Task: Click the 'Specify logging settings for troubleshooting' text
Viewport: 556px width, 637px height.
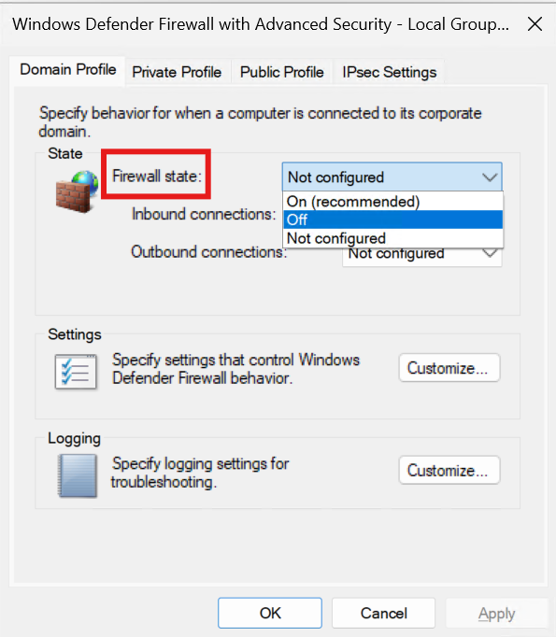Action: pyautogui.click(x=200, y=473)
